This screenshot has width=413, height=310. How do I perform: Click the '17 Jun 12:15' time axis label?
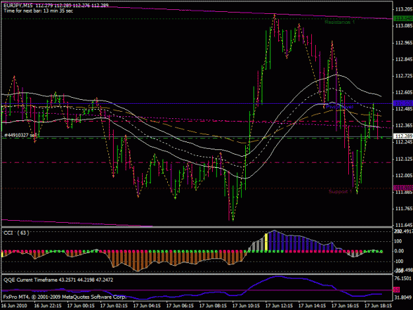[279, 305]
